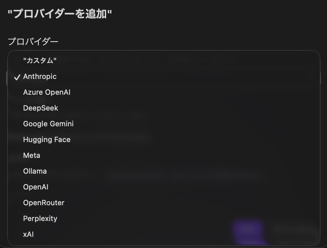
Task: Select Hugging Face from the list
Action: [47, 140]
